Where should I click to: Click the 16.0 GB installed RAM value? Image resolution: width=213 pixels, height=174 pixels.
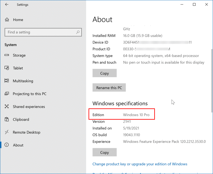[x=142, y=36]
